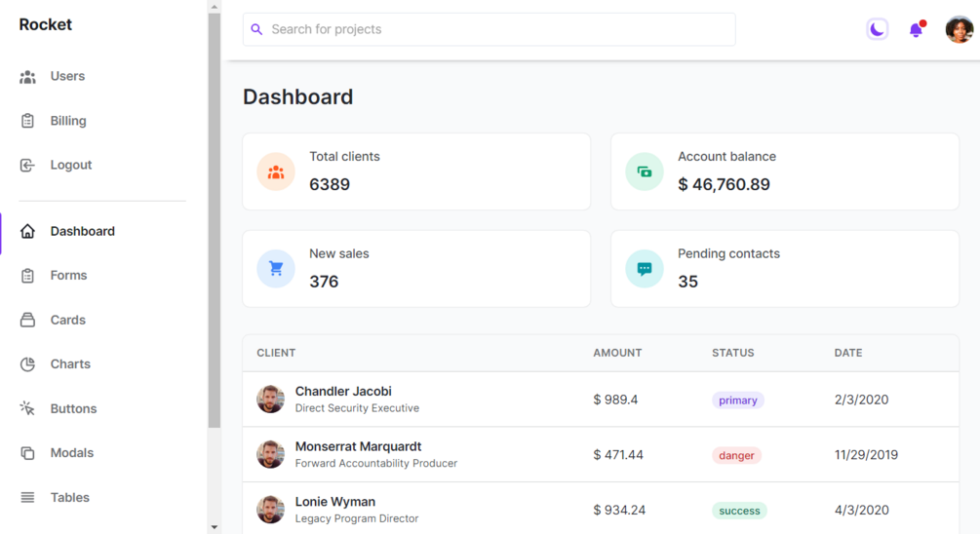This screenshot has width=980, height=534.
Task: Select the New sales shopping cart icon
Action: coord(276,269)
